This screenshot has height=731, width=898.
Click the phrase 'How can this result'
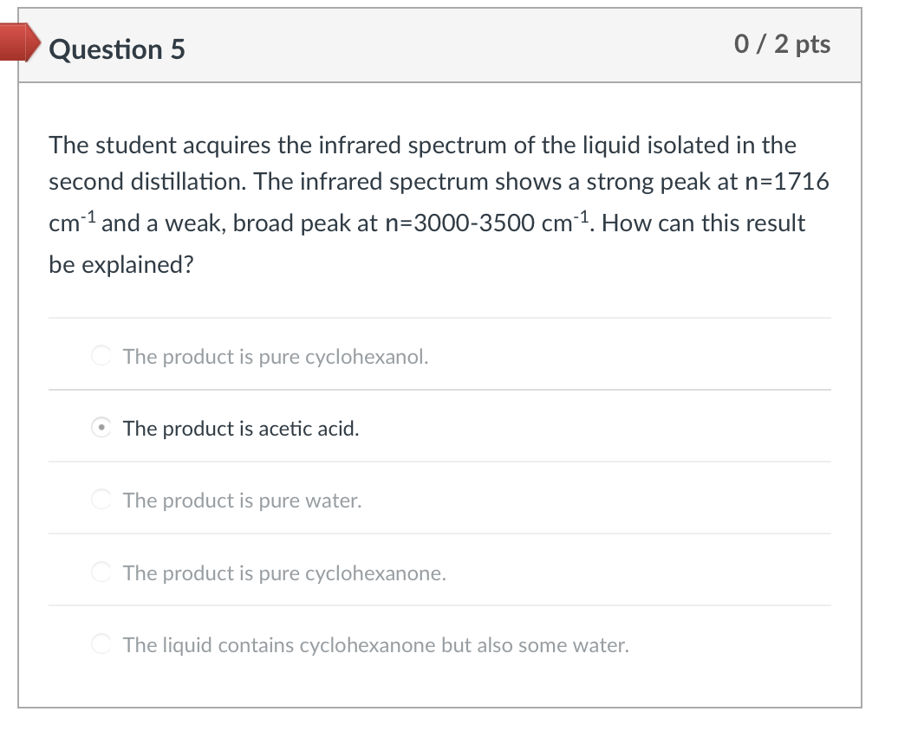tap(703, 223)
